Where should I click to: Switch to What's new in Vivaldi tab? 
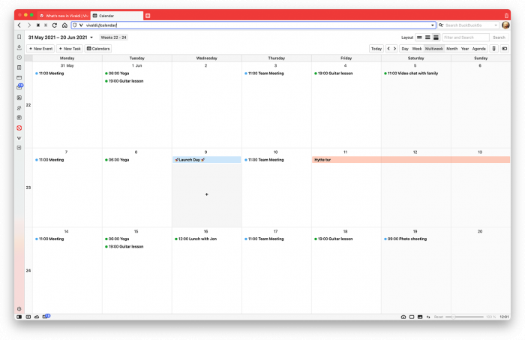click(64, 16)
